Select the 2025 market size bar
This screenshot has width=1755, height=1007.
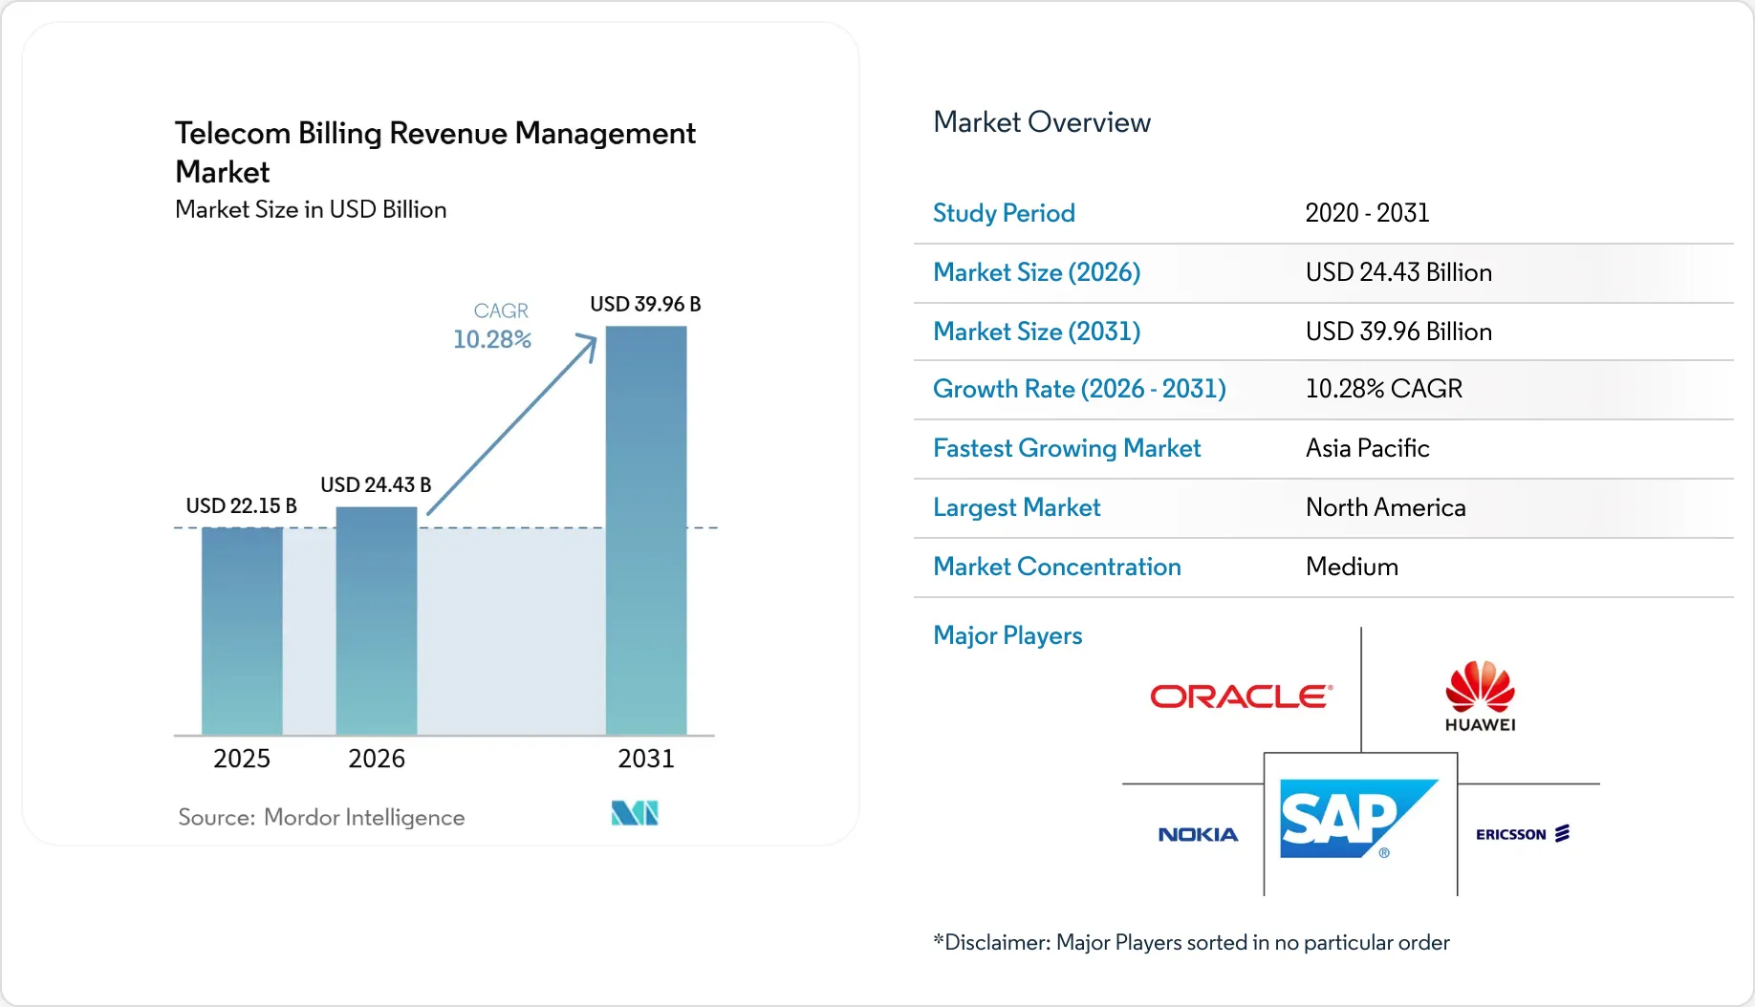tap(242, 632)
